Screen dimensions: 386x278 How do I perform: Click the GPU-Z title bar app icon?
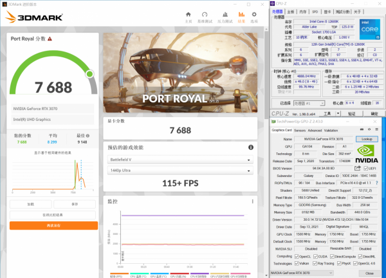click(273, 122)
